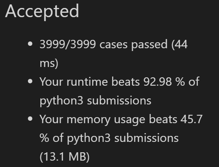
Task: Select the 3999/3999 test count text
Action: pos(68,44)
